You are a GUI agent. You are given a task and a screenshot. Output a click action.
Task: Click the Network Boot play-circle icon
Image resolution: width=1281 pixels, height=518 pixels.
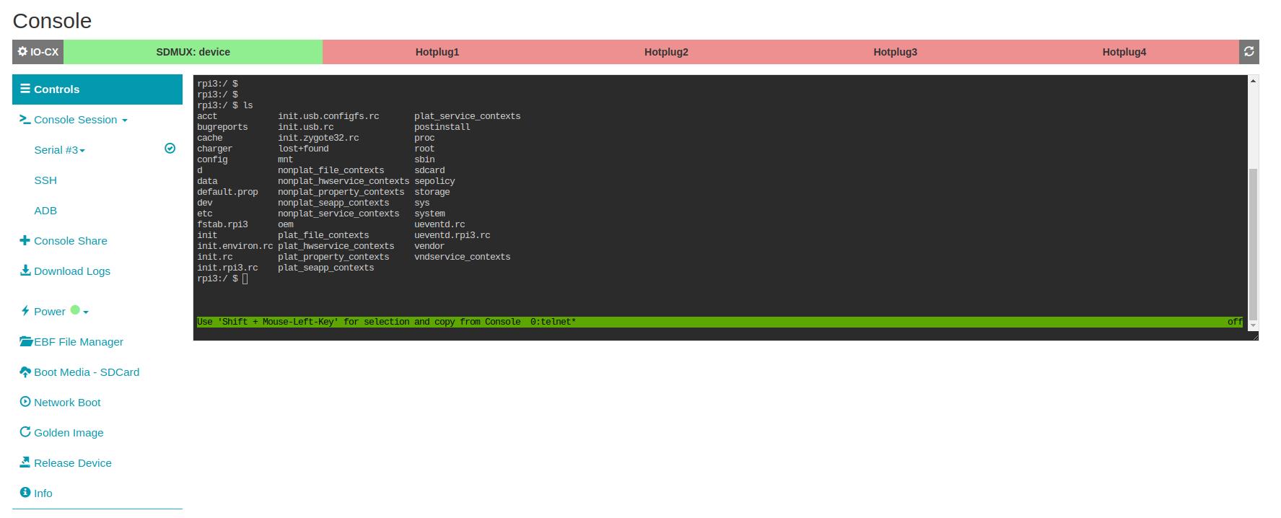click(25, 402)
